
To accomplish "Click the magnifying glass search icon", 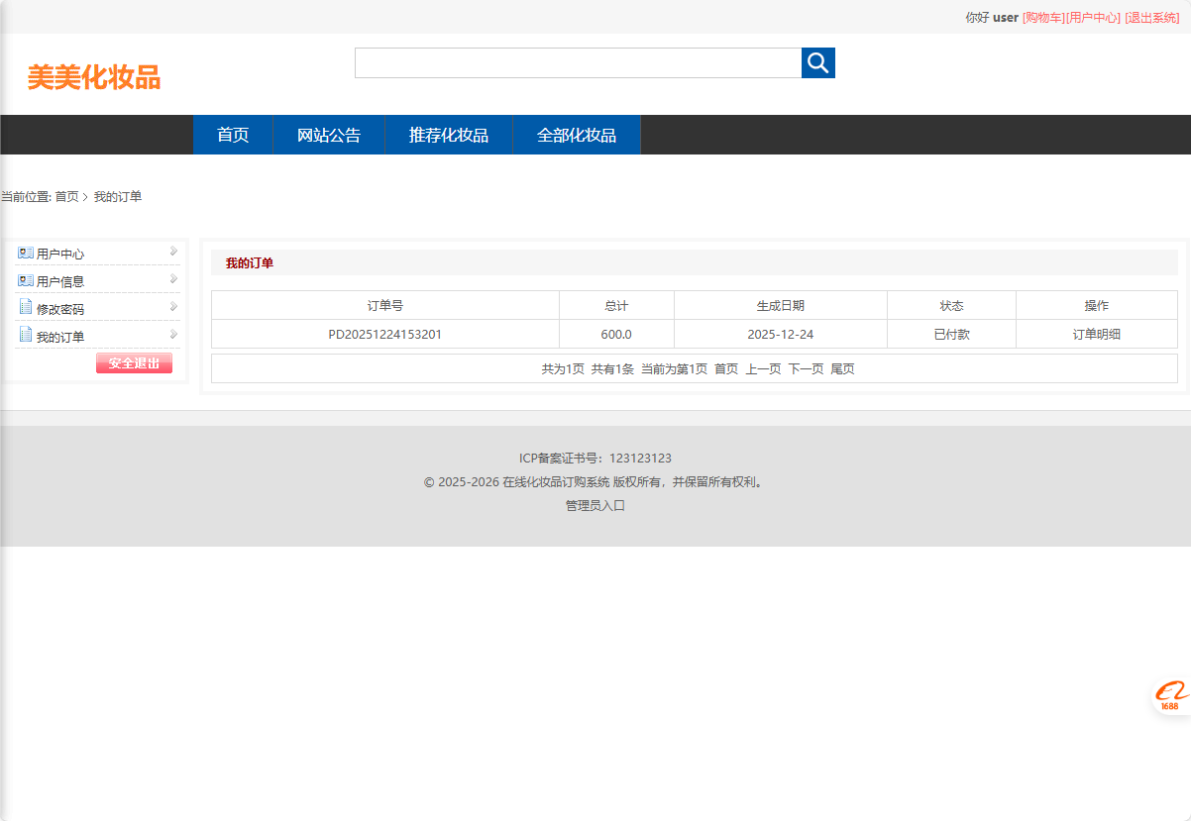I will (817, 61).
